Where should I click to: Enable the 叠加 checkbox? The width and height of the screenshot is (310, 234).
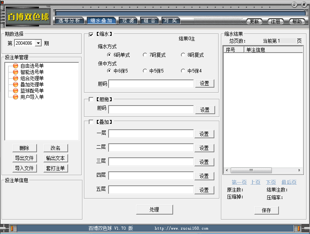click(91, 122)
